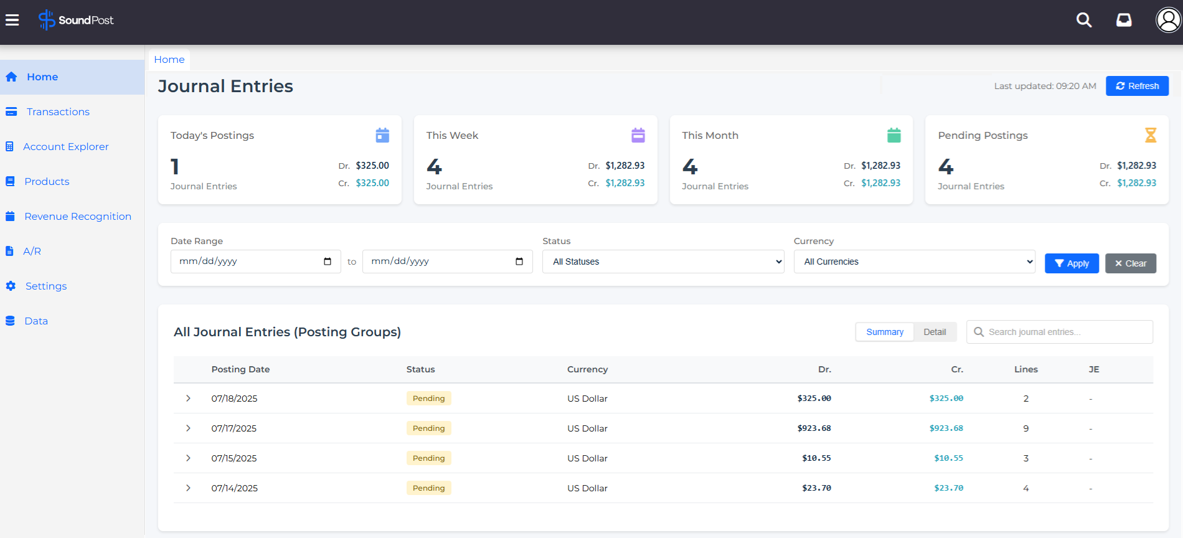
Task: Click This Week calendar icon
Action: tap(638, 135)
